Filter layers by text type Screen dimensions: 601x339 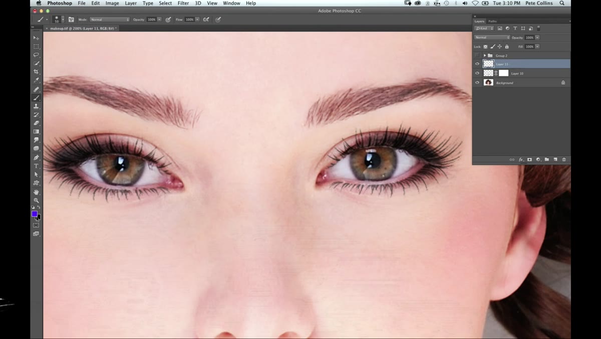515,29
